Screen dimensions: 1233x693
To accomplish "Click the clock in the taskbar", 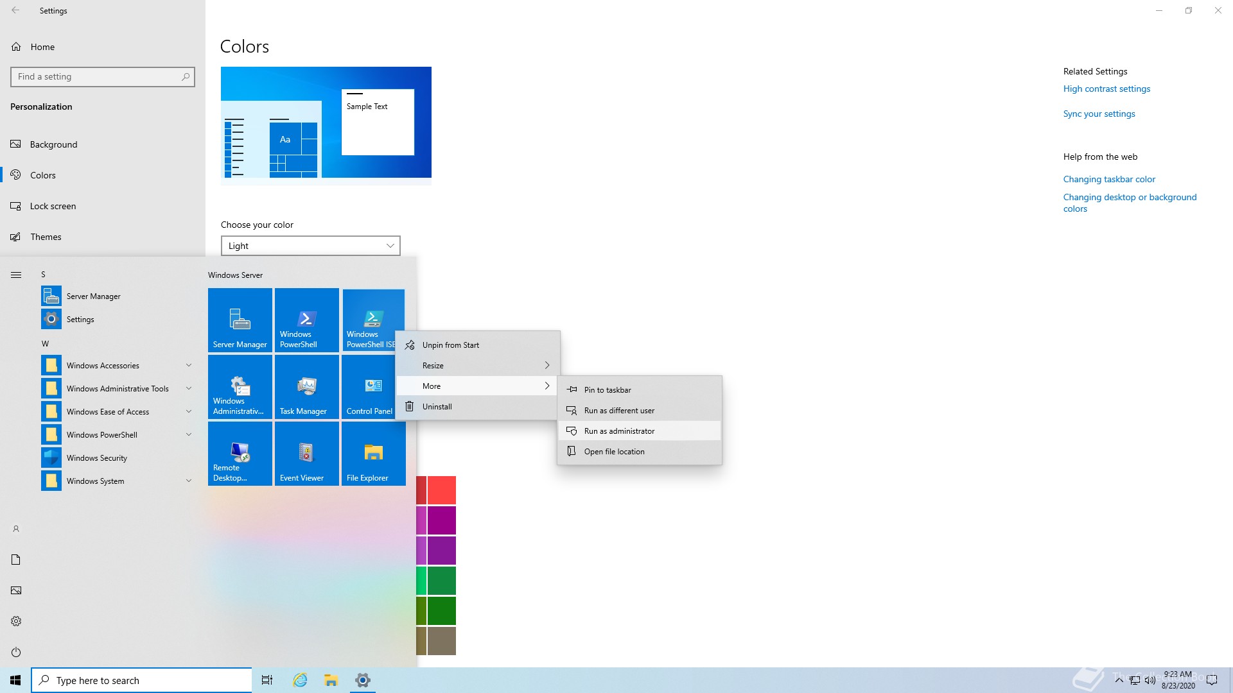I will coord(1178,680).
